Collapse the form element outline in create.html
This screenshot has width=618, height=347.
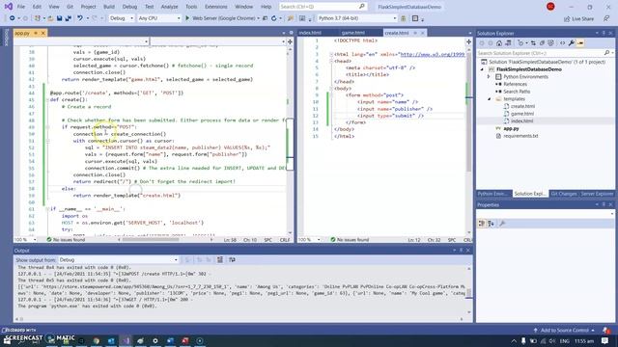click(331, 95)
